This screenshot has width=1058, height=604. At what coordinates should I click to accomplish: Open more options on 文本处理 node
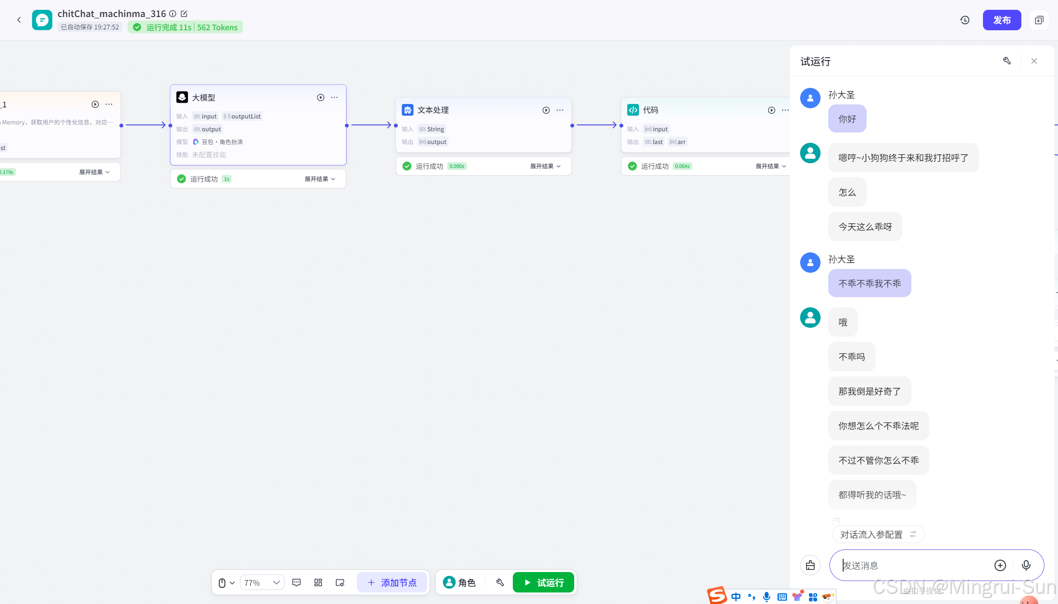(x=560, y=110)
